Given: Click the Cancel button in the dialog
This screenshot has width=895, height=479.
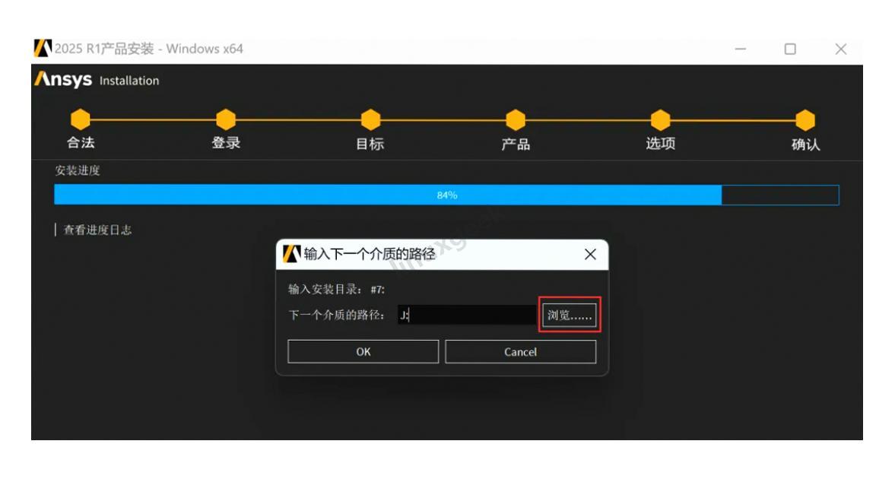Looking at the screenshot, I should 522,350.
